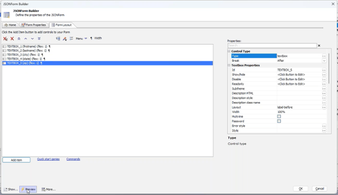This screenshot has height=195, width=338.
Task: Close the JSONForm Builder dialog
Action: [333, 4]
